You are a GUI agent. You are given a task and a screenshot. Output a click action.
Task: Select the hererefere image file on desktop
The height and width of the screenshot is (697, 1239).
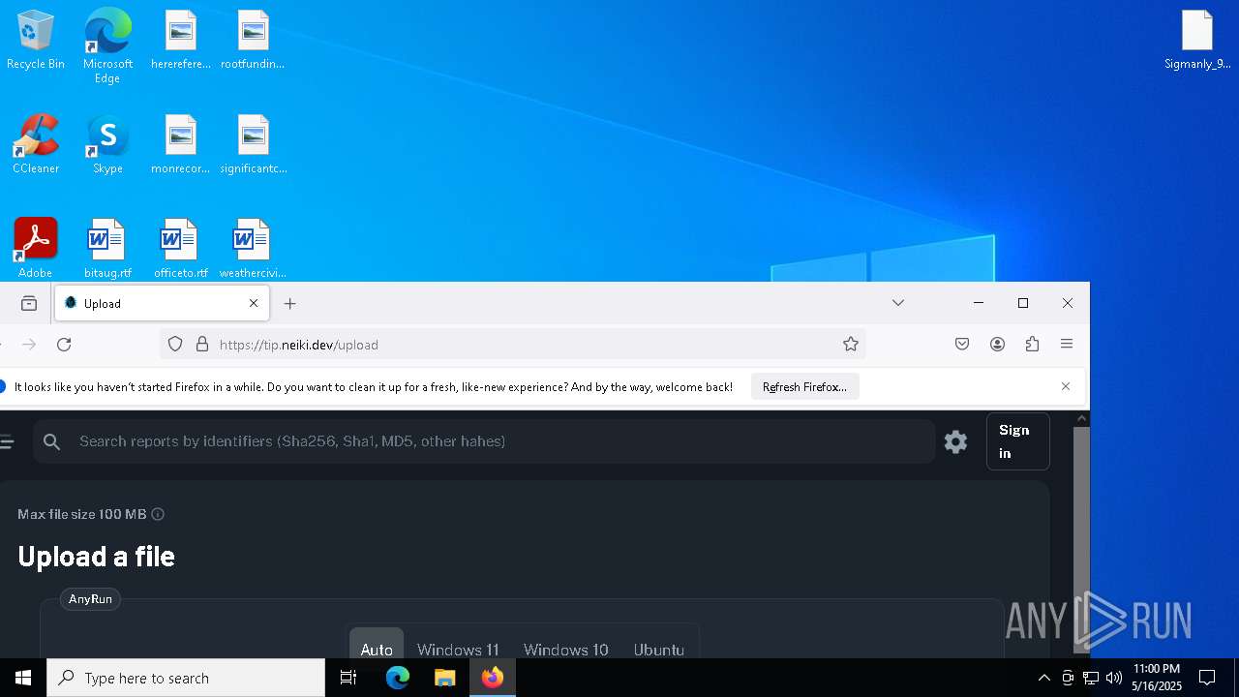point(181,41)
